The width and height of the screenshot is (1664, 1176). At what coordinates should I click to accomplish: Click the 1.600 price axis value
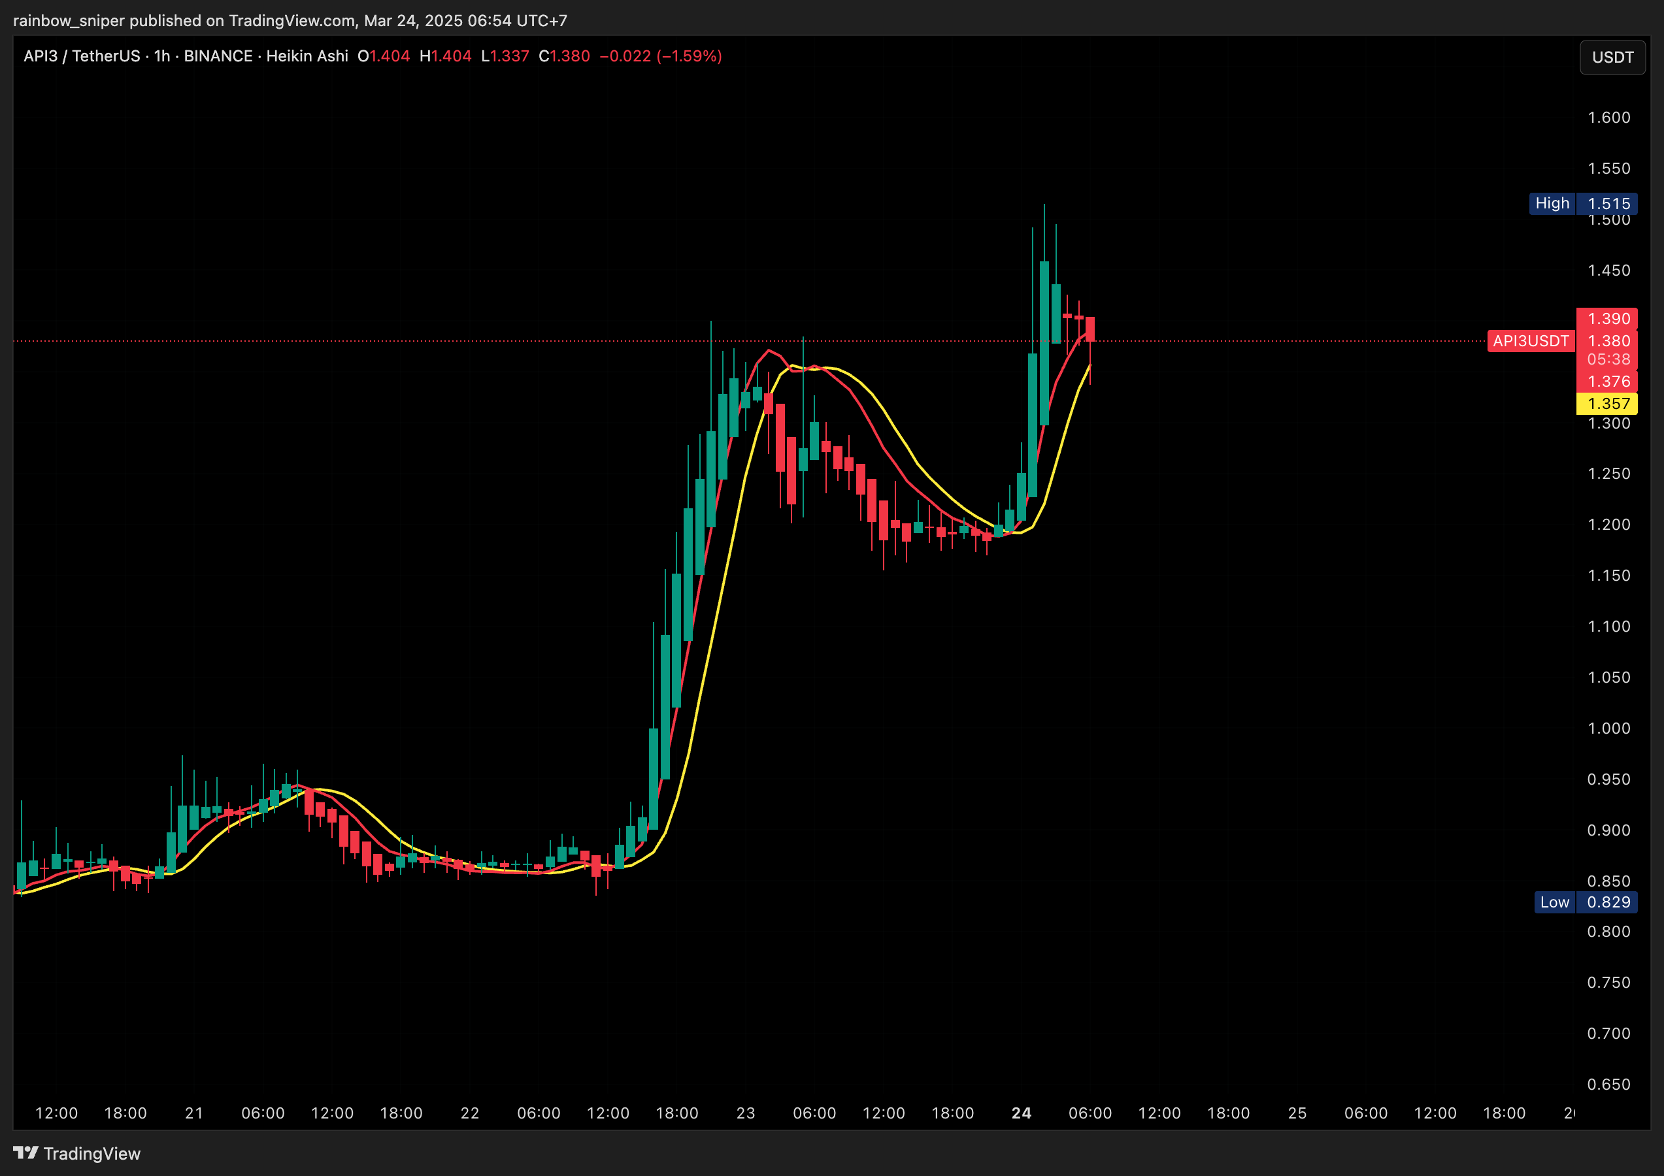1608,118
